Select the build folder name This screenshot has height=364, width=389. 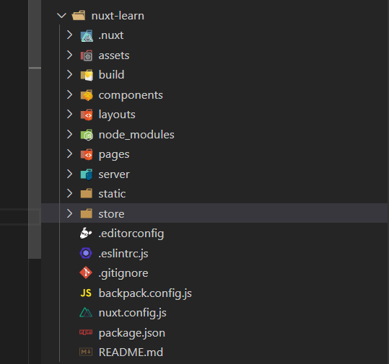(111, 74)
